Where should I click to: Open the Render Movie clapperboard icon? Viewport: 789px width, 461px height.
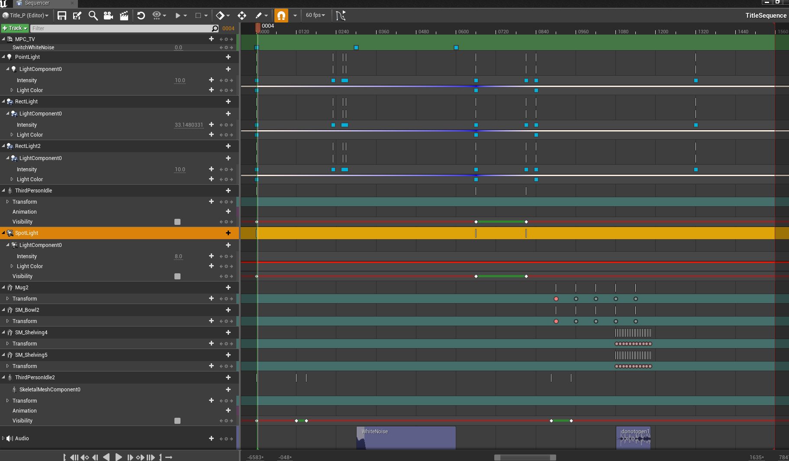(x=124, y=16)
